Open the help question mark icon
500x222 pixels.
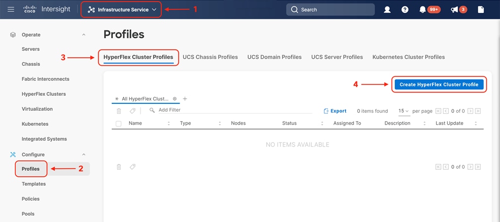405,9
